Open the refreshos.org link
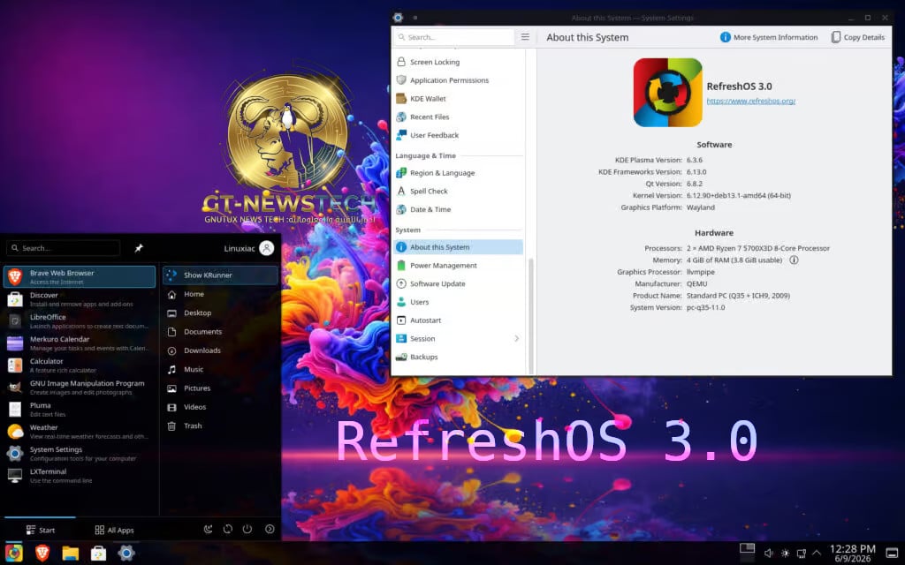 [751, 101]
